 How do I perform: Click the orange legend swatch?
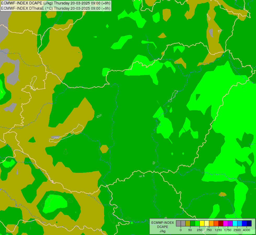pyautogui.click(x=212, y=223)
